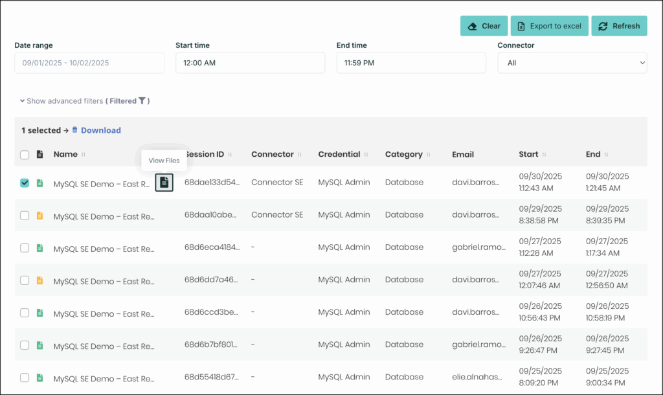
Task: Open the Connector dropdown showing All
Action: coord(572,63)
